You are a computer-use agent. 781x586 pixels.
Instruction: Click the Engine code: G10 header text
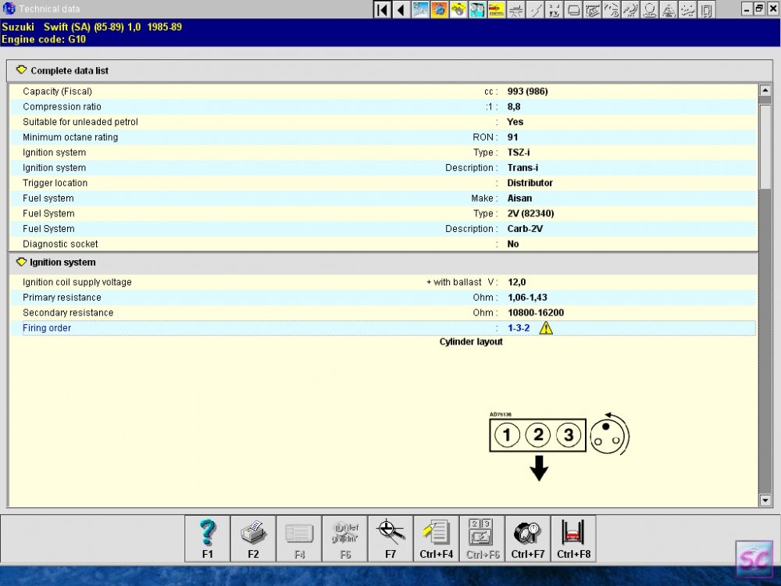44,39
